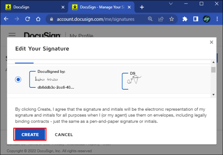Minimize the browser window

(186, 4)
